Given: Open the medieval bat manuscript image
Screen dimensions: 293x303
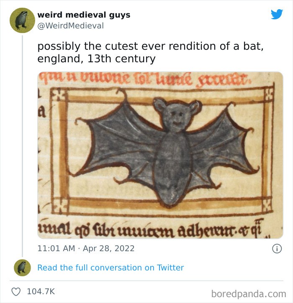Looking at the screenshot, I should tap(160, 155).
